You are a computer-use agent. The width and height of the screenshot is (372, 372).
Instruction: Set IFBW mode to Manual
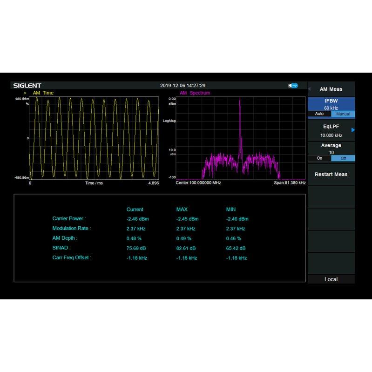(343, 114)
